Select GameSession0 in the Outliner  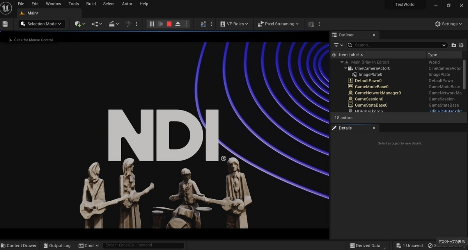point(369,99)
